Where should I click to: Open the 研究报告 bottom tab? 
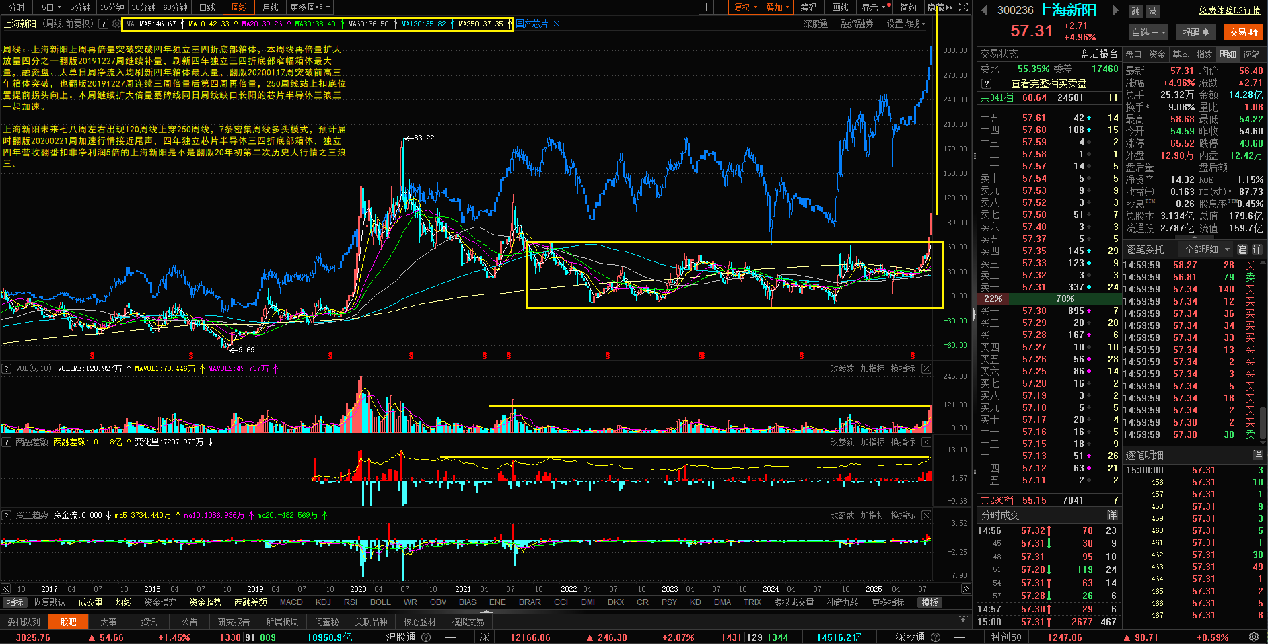point(234,622)
